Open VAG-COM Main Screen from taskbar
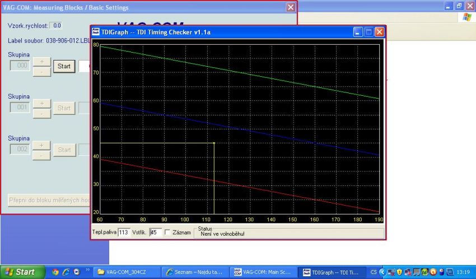Viewport: 476px width, 279px height. 262,272
